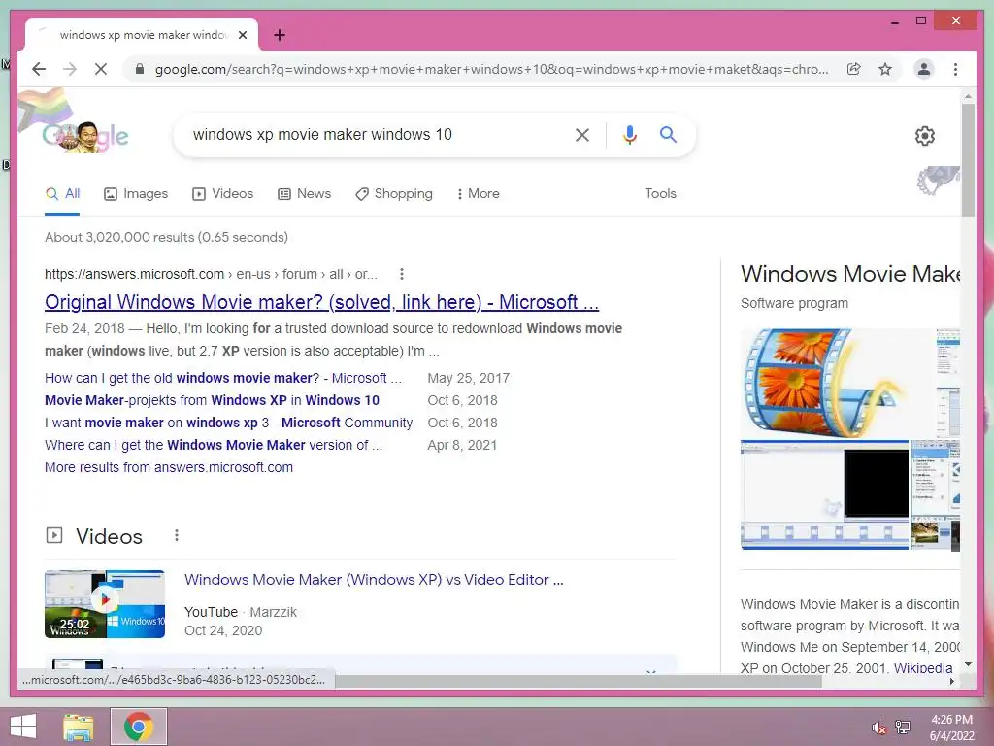Click the address bar URL
The height and width of the screenshot is (746, 994).
click(492, 69)
